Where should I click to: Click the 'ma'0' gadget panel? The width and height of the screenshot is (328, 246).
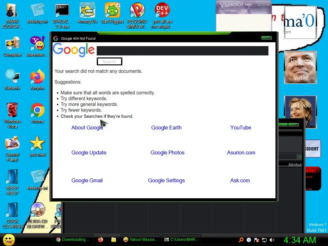[300, 22]
